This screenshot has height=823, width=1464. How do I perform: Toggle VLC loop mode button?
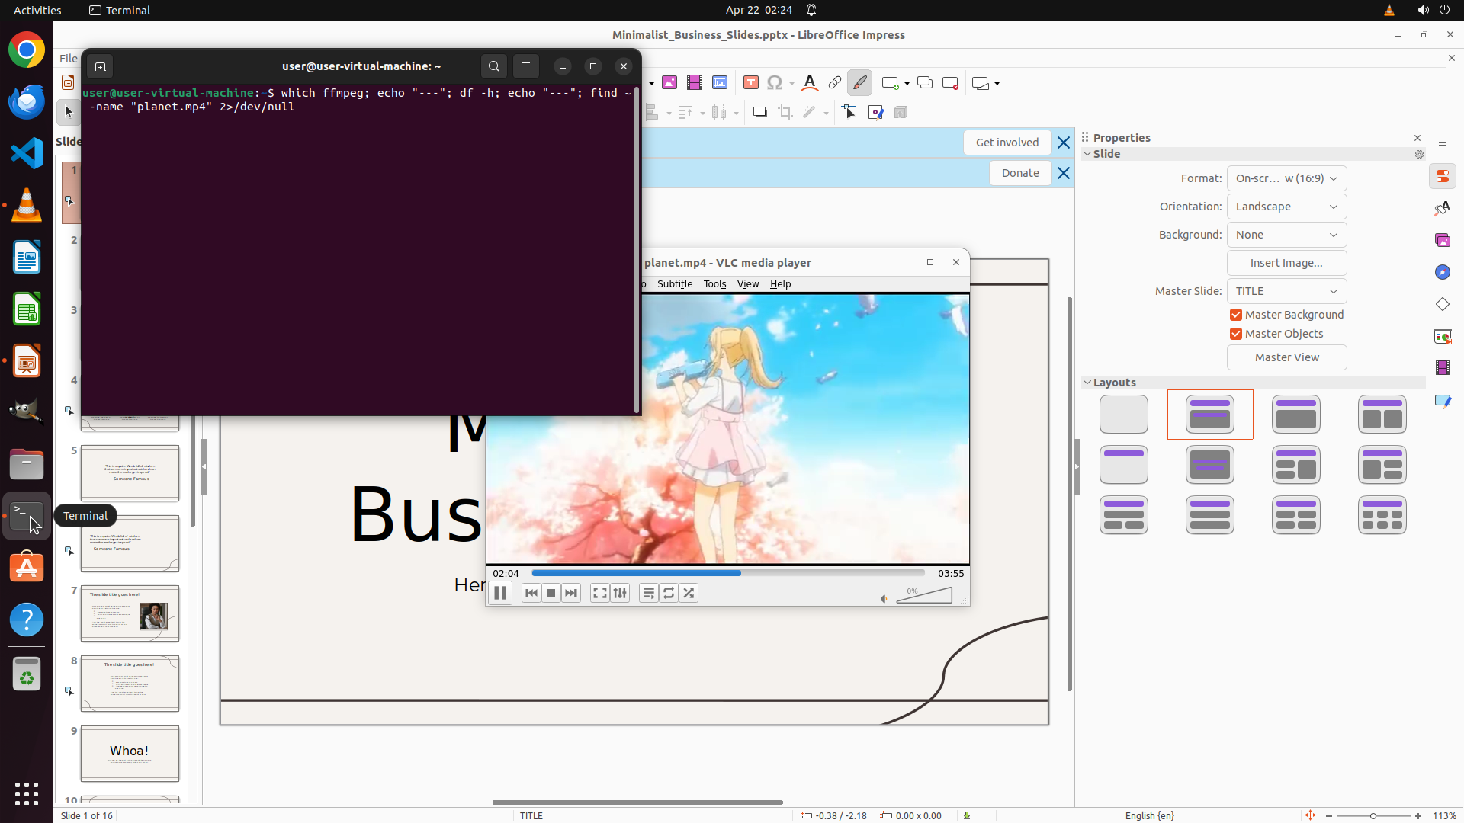669,593
